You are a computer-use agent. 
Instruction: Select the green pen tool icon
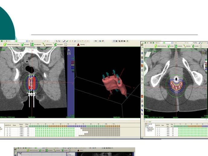67,41
